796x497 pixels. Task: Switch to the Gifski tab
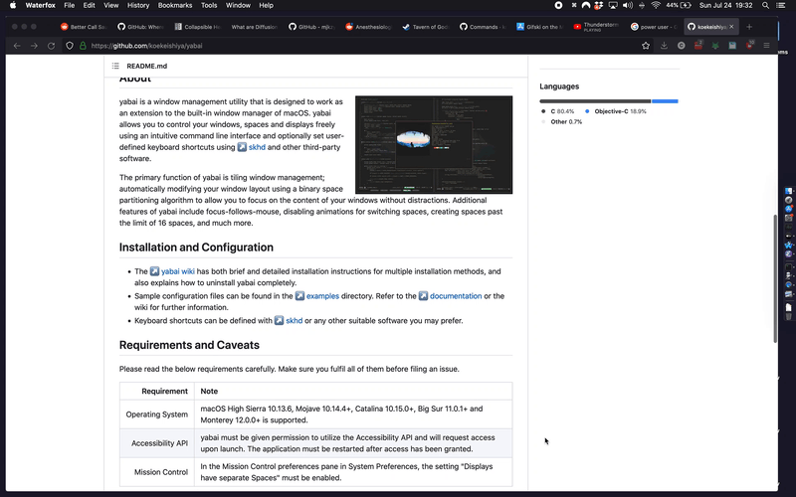539,27
